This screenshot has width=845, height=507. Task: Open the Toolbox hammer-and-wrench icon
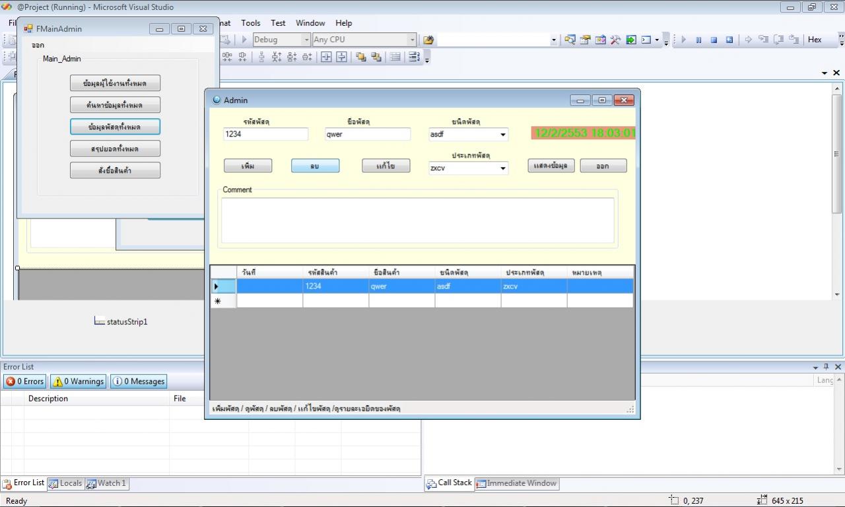coord(615,40)
